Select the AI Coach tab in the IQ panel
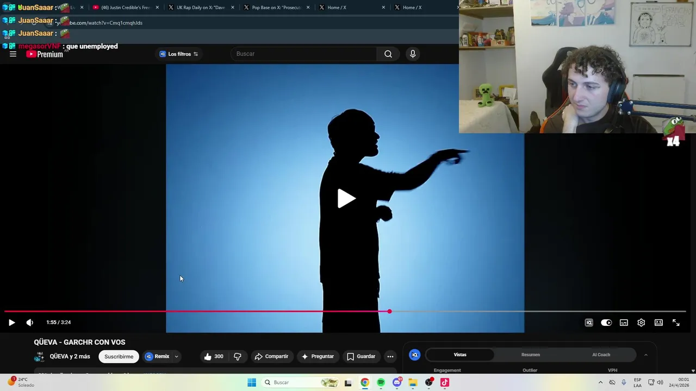The image size is (696, 391). coord(601,355)
